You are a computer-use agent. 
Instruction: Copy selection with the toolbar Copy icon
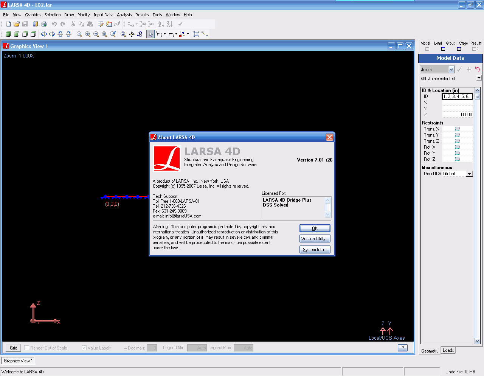tap(81, 24)
